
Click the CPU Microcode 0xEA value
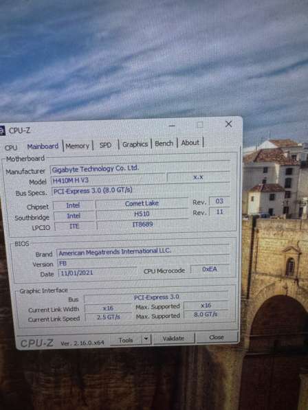210,269
